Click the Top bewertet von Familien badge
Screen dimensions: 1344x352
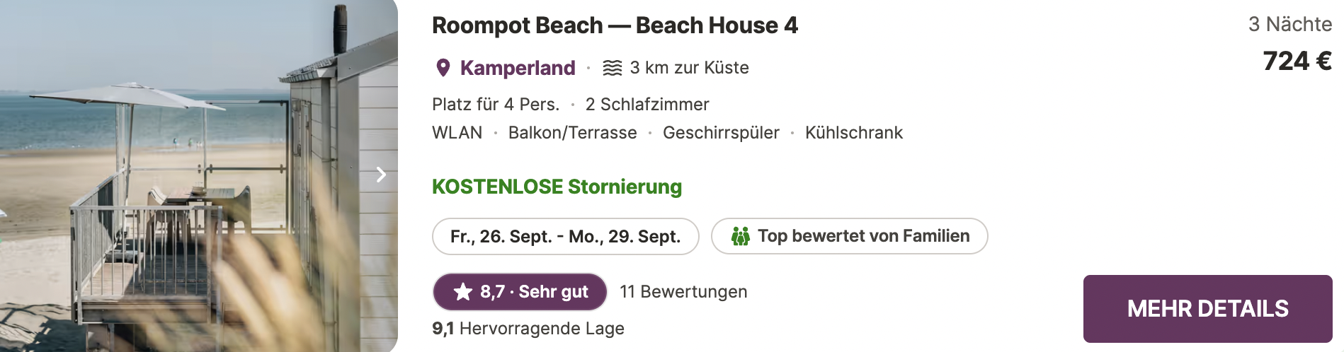coord(849,236)
